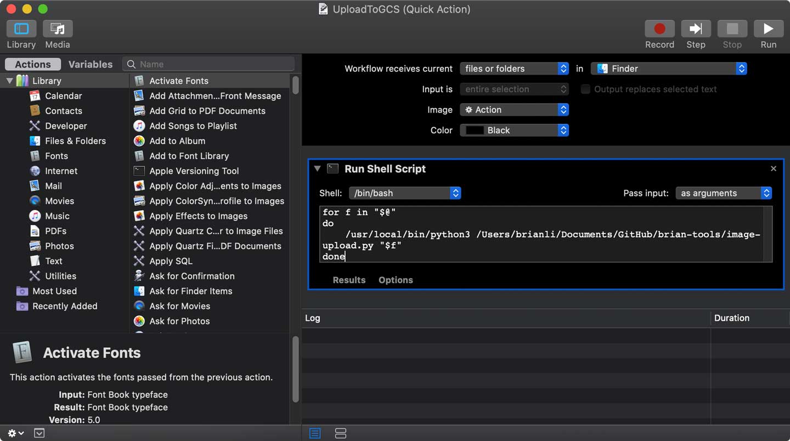Start recording with the Record button
Screen dimensions: 790x441
pos(659,29)
